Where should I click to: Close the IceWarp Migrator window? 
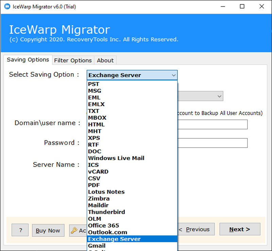click(x=261, y=6)
